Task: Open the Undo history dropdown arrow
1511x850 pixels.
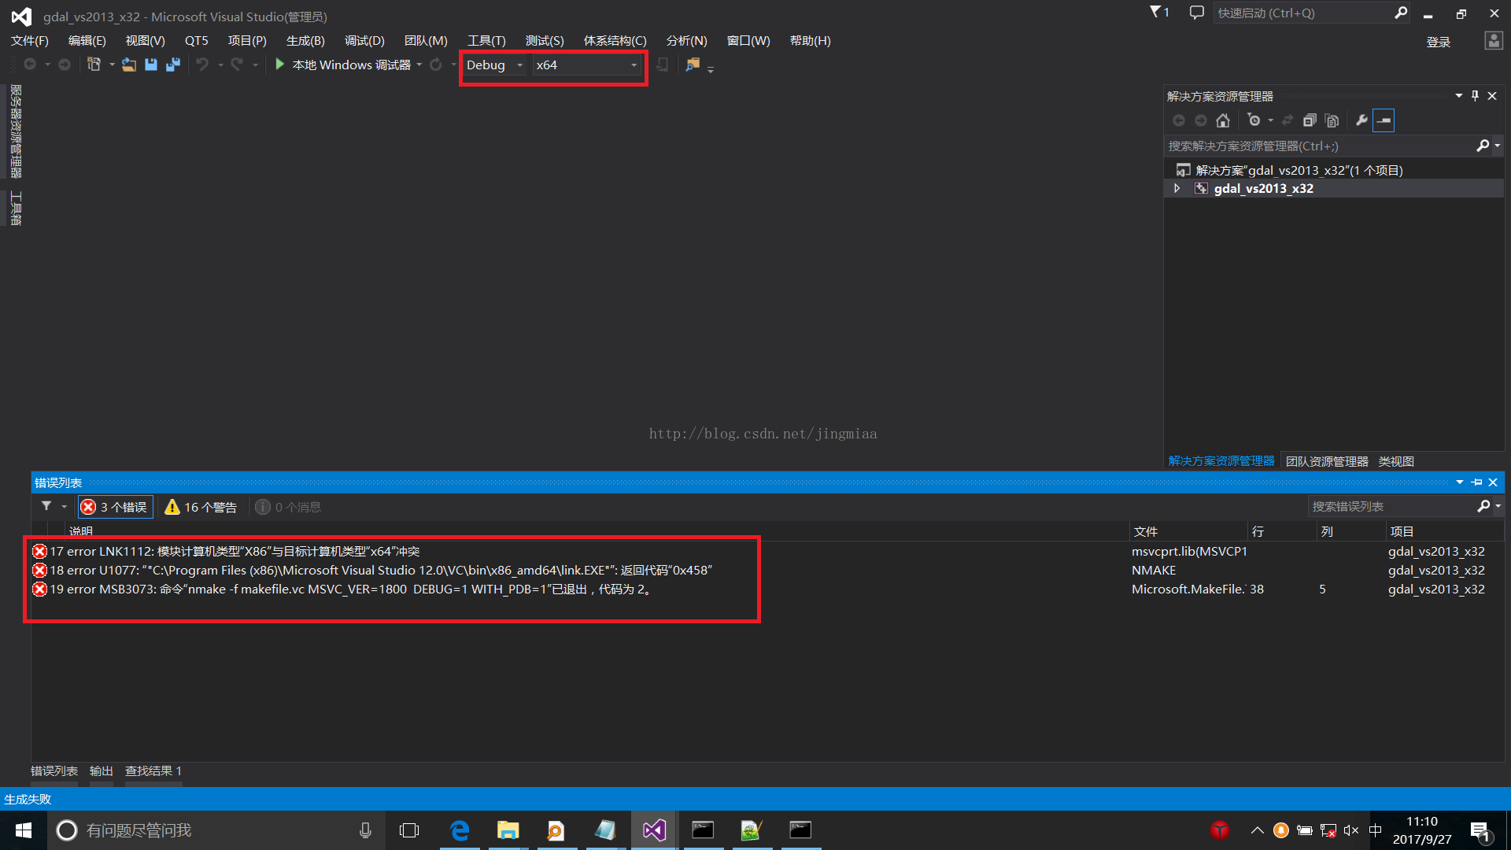Action: 220,65
